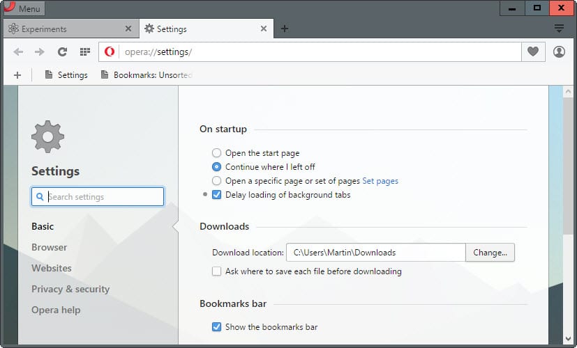Open a new tab with plus button

pyautogui.click(x=285, y=29)
